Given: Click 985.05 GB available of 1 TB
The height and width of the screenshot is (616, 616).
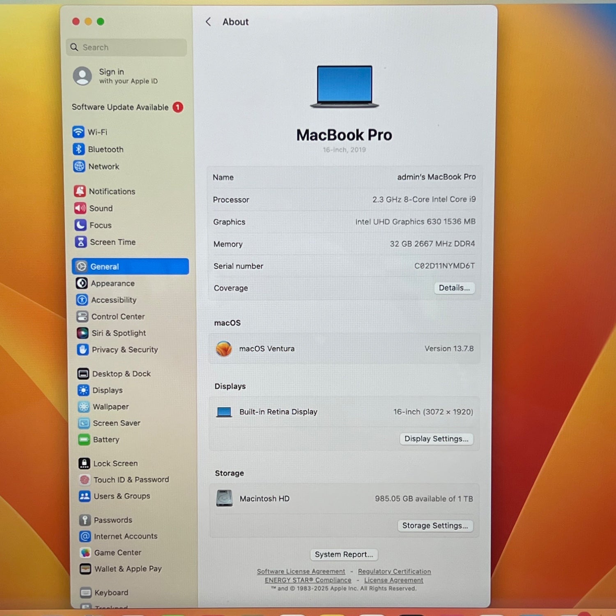Looking at the screenshot, I should 424,499.
